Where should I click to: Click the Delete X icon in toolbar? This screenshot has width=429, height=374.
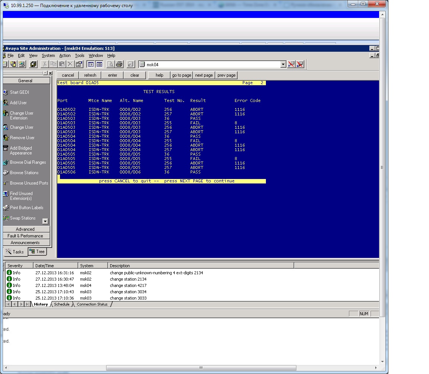pos(70,64)
